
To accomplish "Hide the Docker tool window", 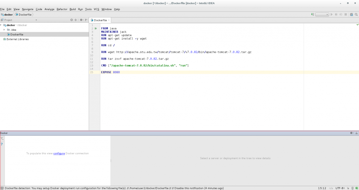I will tap(357, 133).
